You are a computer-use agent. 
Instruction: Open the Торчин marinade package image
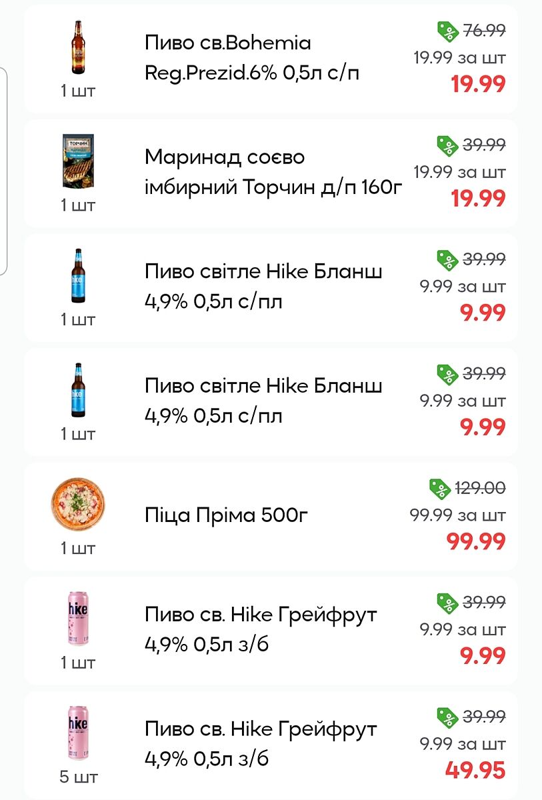coord(79,160)
